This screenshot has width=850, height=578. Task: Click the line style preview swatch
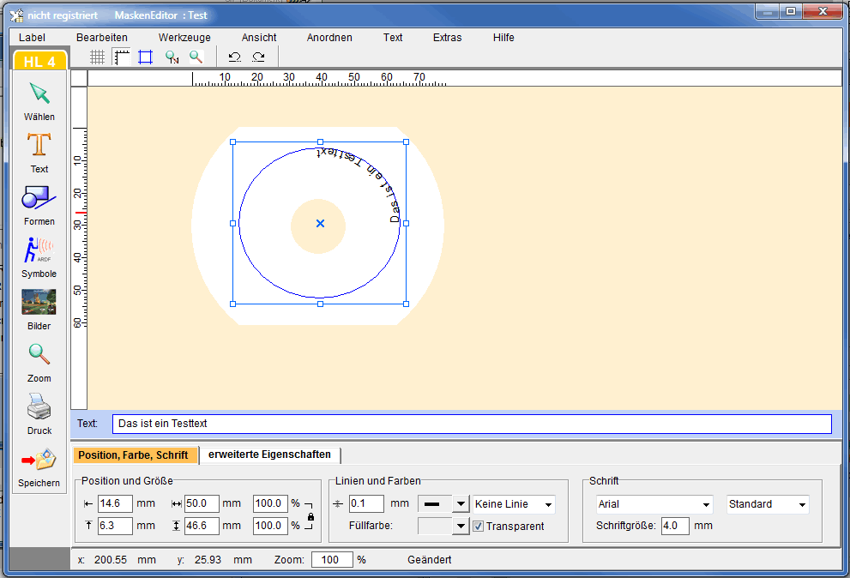point(435,503)
